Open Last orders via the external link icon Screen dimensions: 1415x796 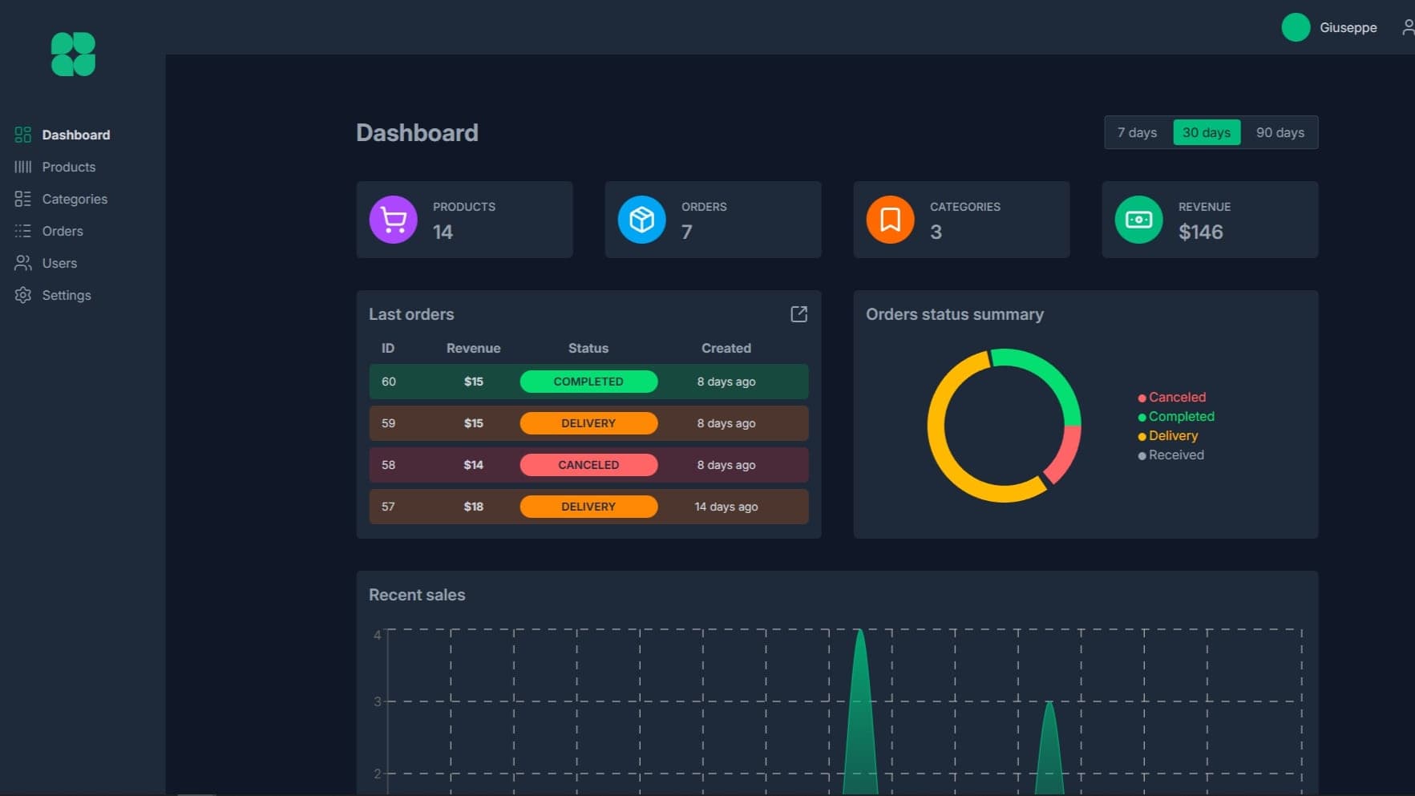pyautogui.click(x=798, y=314)
